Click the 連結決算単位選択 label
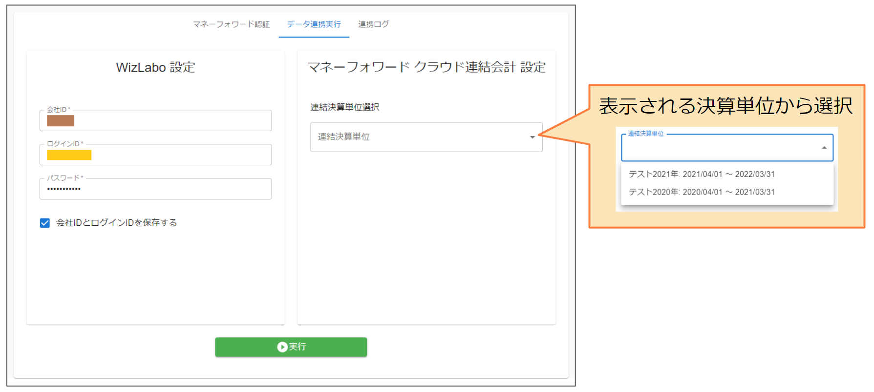 point(345,107)
